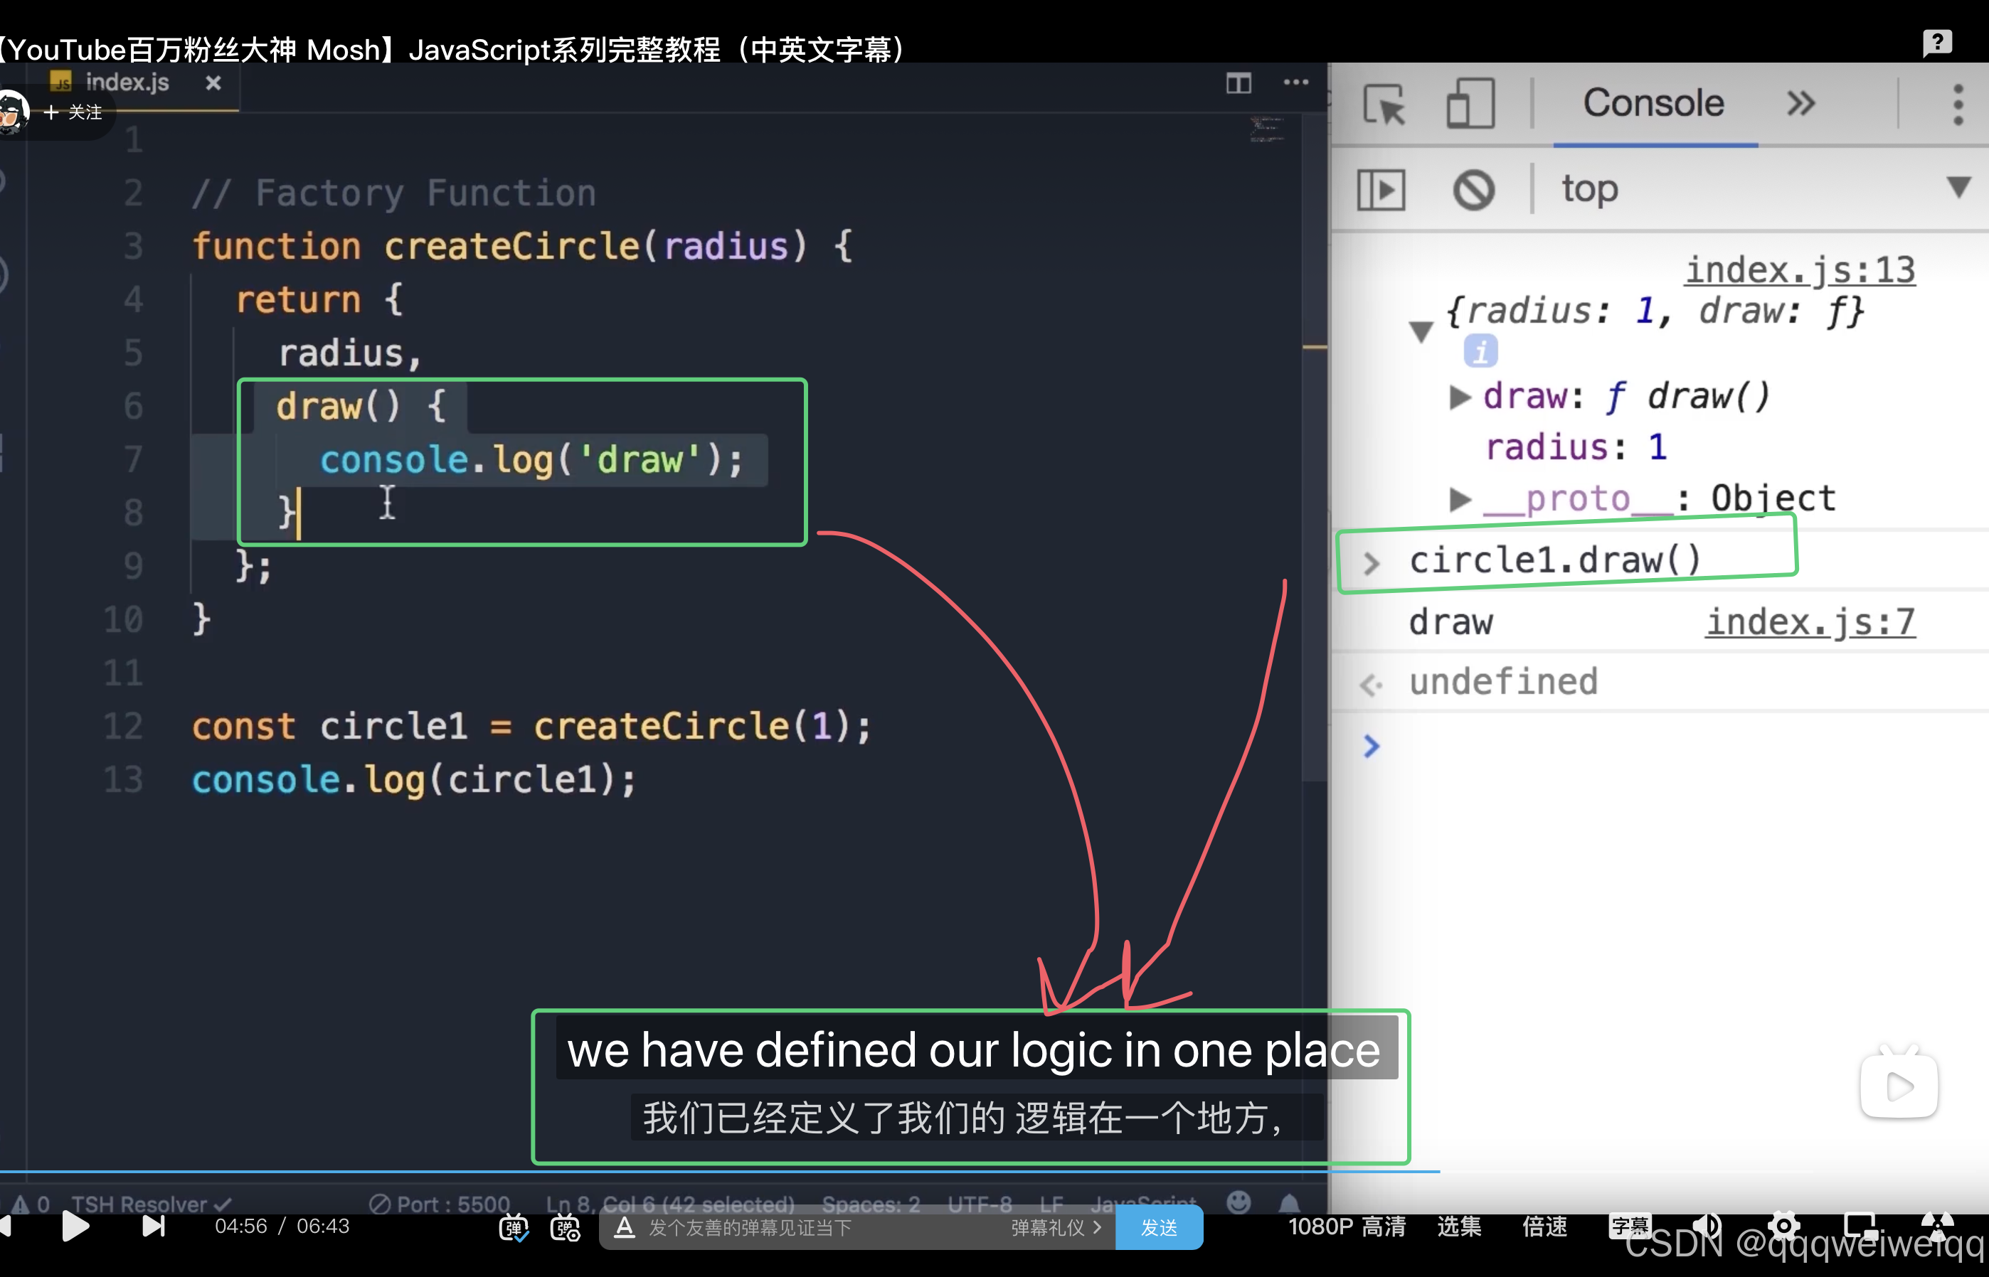Click the white Bilibili play overlay icon
This screenshot has width=1989, height=1277.
[x=1899, y=1082]
